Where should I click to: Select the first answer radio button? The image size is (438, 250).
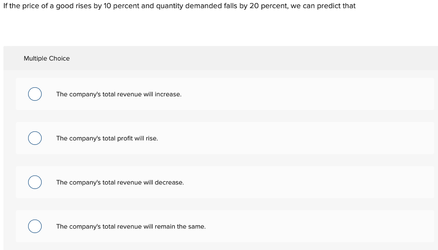pos(35,94)
